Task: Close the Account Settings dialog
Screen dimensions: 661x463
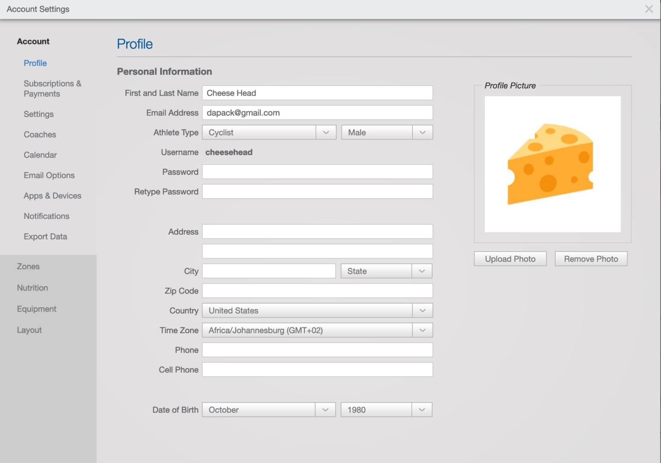Action: 649,9
